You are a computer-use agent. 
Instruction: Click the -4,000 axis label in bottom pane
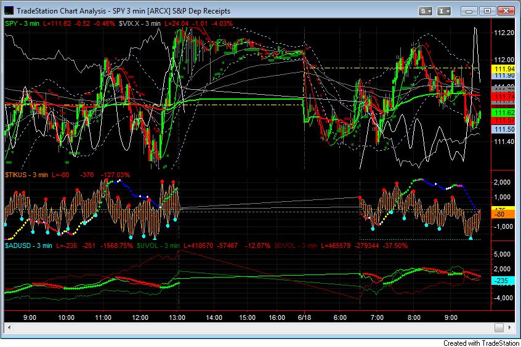click(502, 298)
